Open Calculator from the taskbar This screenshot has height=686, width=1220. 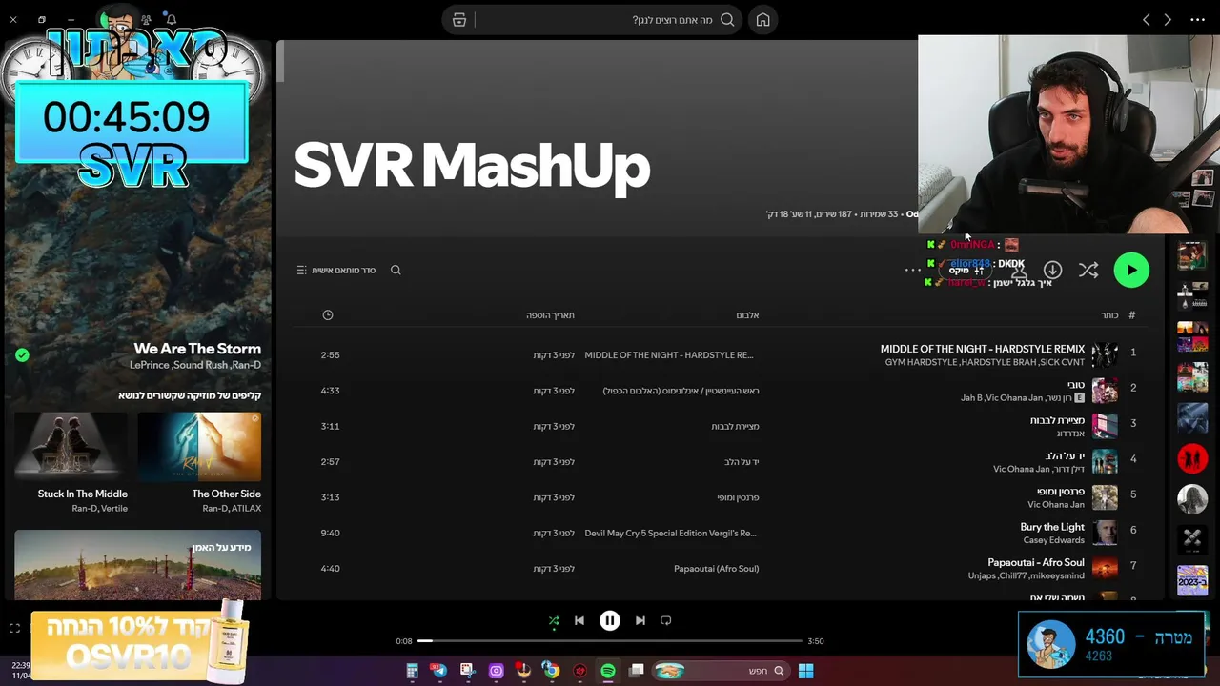click(412, 671)
